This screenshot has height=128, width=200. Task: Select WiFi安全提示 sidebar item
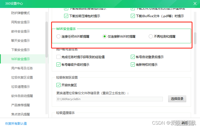(x=21, y=59)
